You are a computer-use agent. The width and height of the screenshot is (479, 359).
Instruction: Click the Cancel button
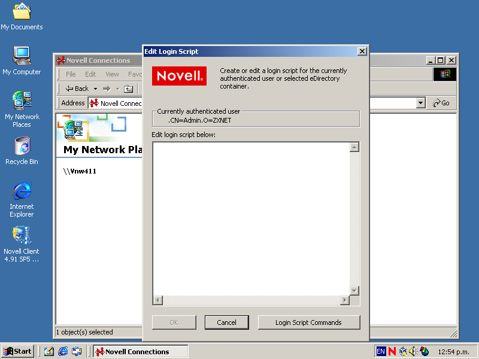pyautogui.click(x=227, y=323)
